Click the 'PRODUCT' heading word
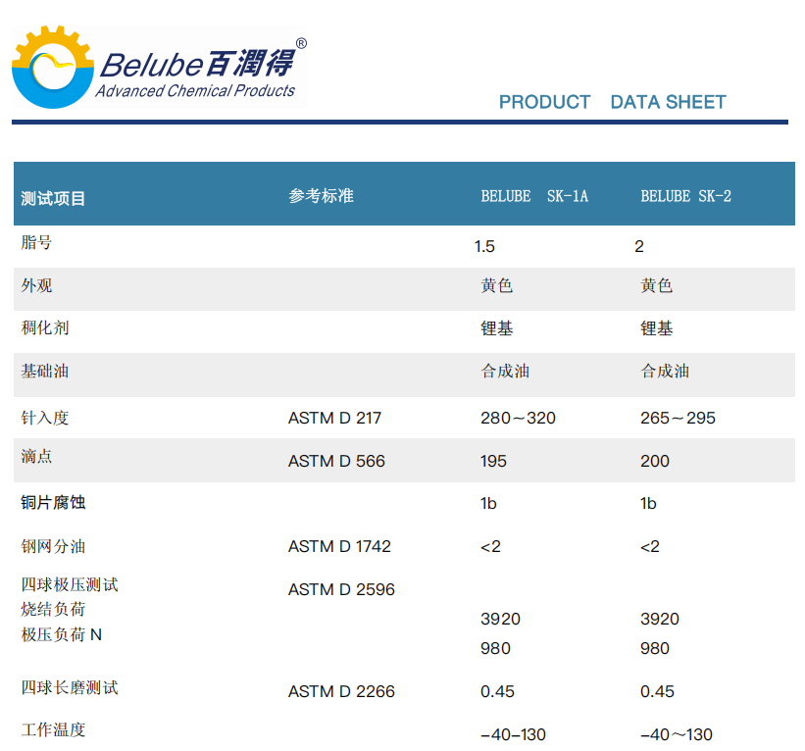This screenshot has height=751, width=805. pos(545,102)
